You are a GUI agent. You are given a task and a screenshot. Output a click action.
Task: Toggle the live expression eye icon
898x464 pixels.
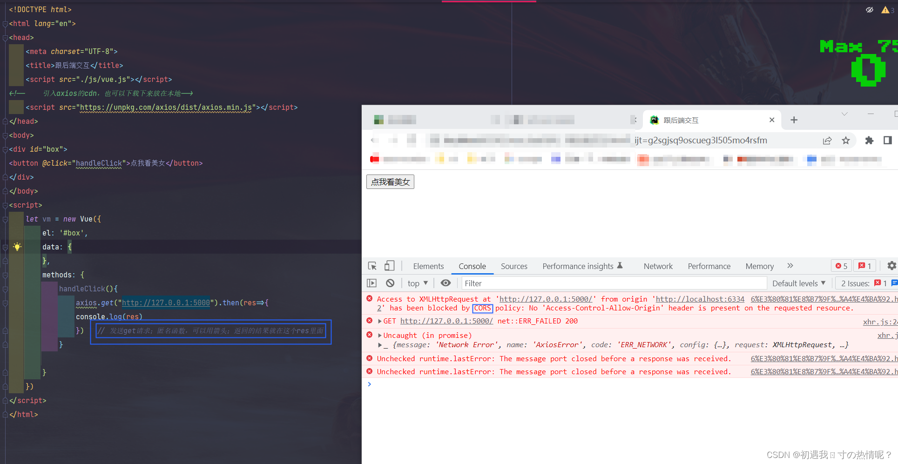[x=446, y=283]
